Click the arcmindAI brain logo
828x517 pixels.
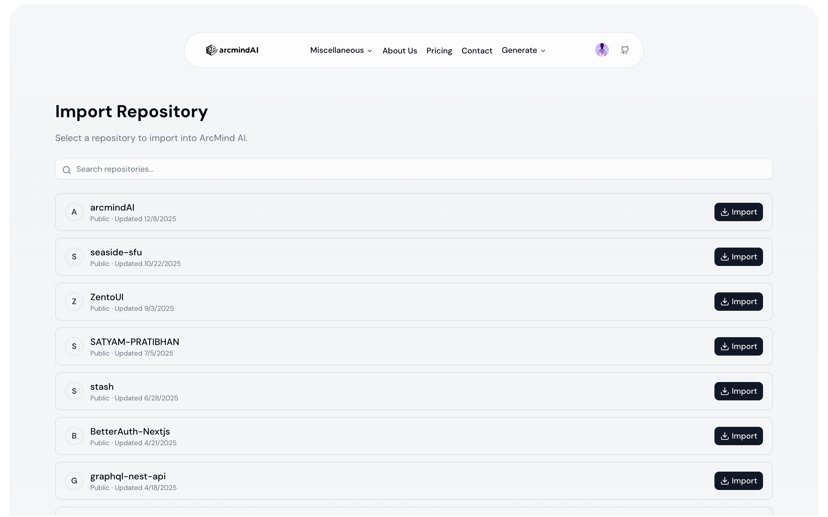211,50
